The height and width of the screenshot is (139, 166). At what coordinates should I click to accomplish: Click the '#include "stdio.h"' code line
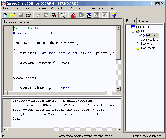(34, 33)
